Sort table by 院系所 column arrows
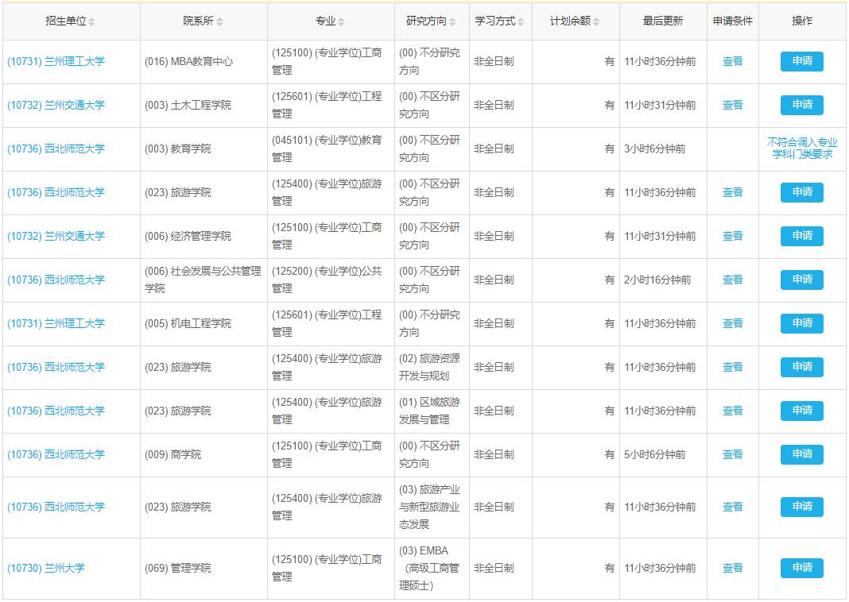Image resolution: width=849 pixels, height=602 pixels. tap(219, 21)
